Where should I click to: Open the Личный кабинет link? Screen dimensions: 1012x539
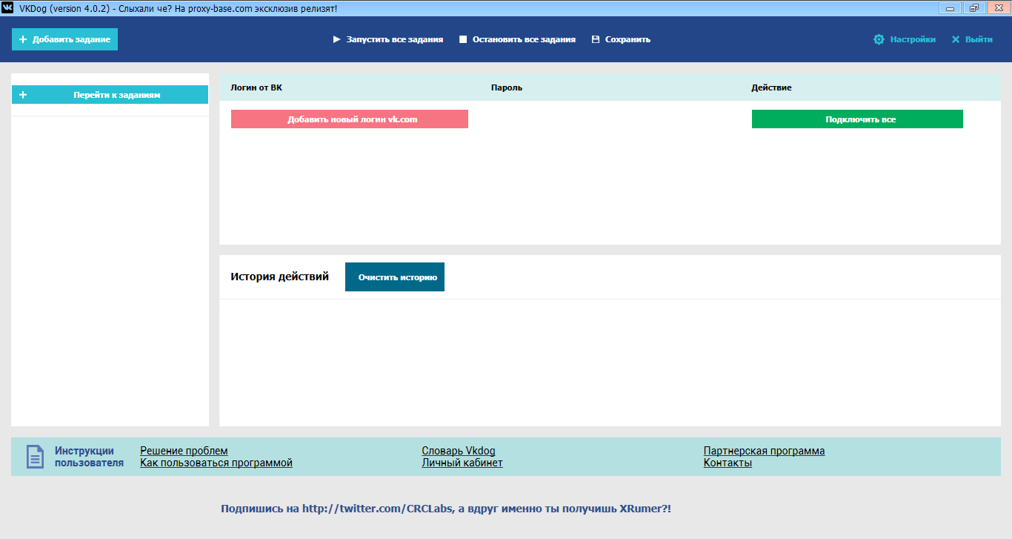[462, 463]
